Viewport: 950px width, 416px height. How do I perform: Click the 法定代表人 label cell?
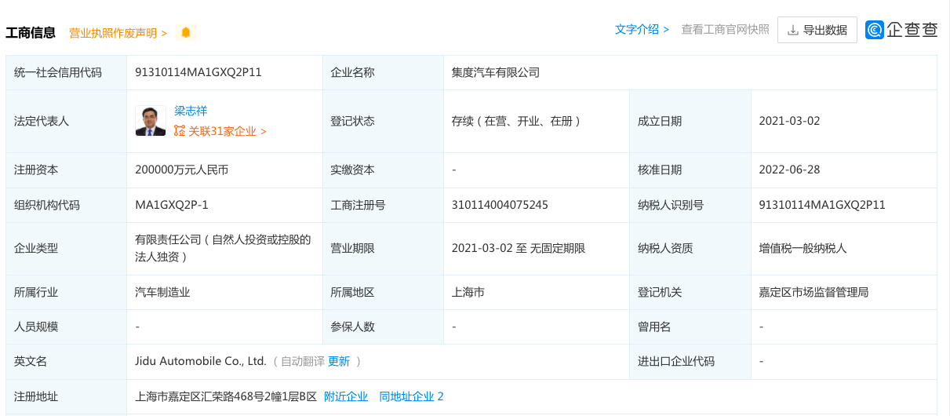[66, 121]
